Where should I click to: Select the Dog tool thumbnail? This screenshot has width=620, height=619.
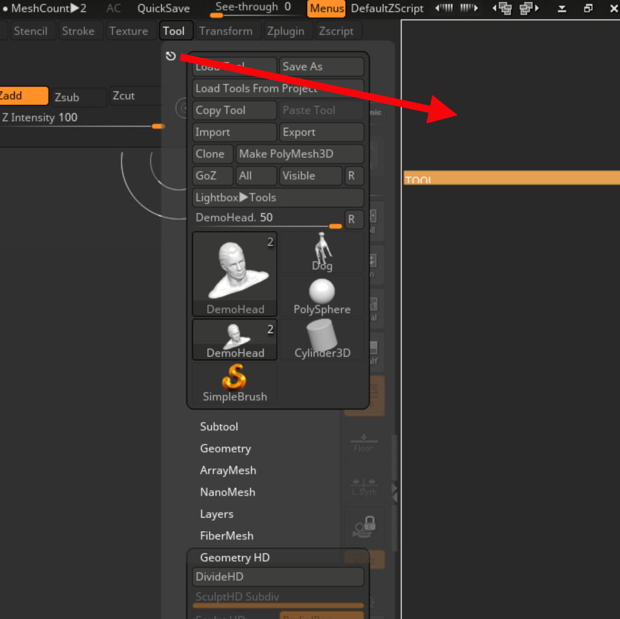(322, 252)
